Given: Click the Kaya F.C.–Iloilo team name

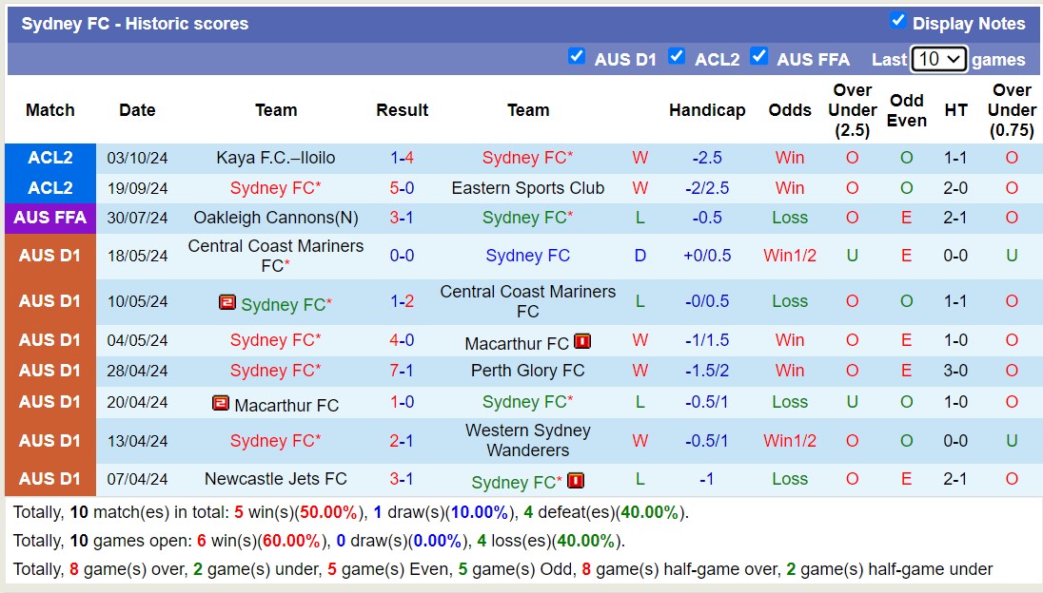Looking at the screenshot, I should point(275,158).
